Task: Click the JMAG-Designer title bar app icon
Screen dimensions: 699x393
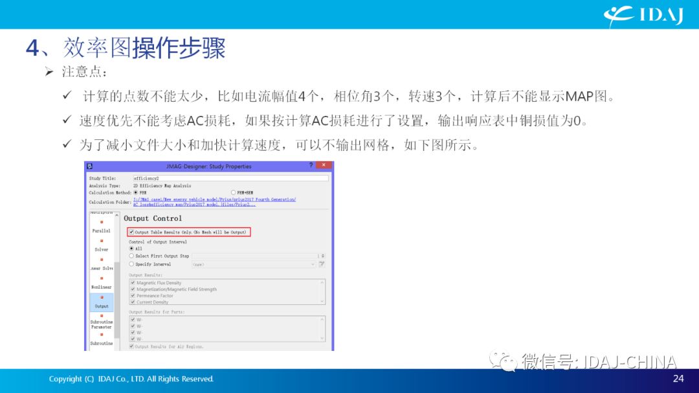Action: pyautogui.click(x=89, y=166)
